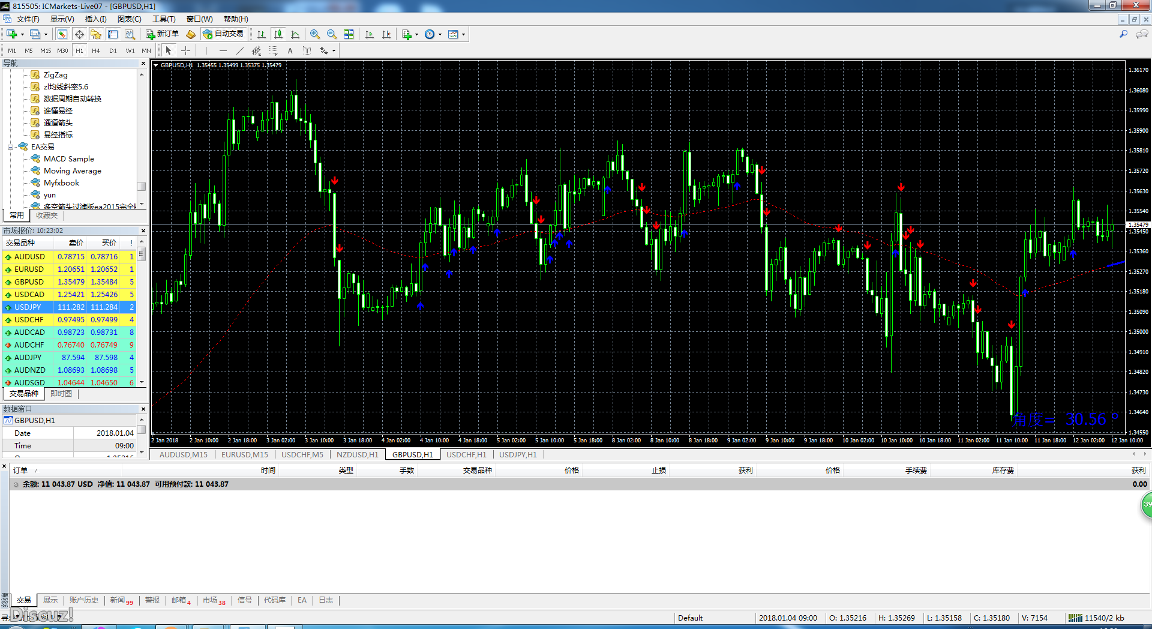Switch to the EURUSD,M15 chart tab

coord(245,454)
